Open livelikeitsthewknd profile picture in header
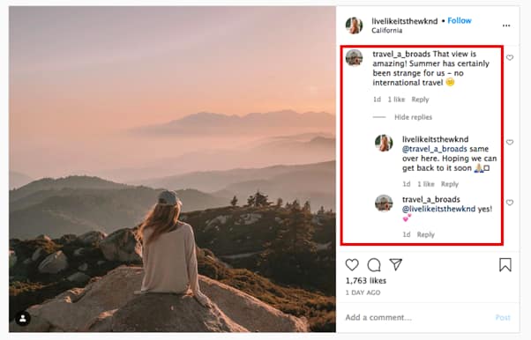 tap(354, 26)
